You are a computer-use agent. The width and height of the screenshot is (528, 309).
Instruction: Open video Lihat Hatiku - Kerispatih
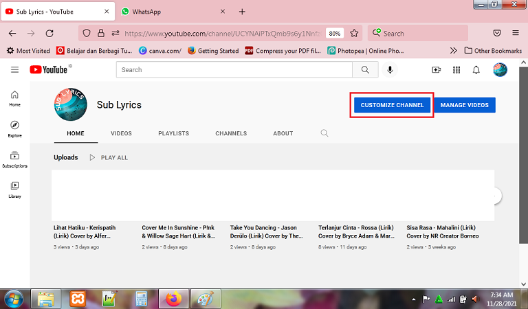(x=85, y=231)
